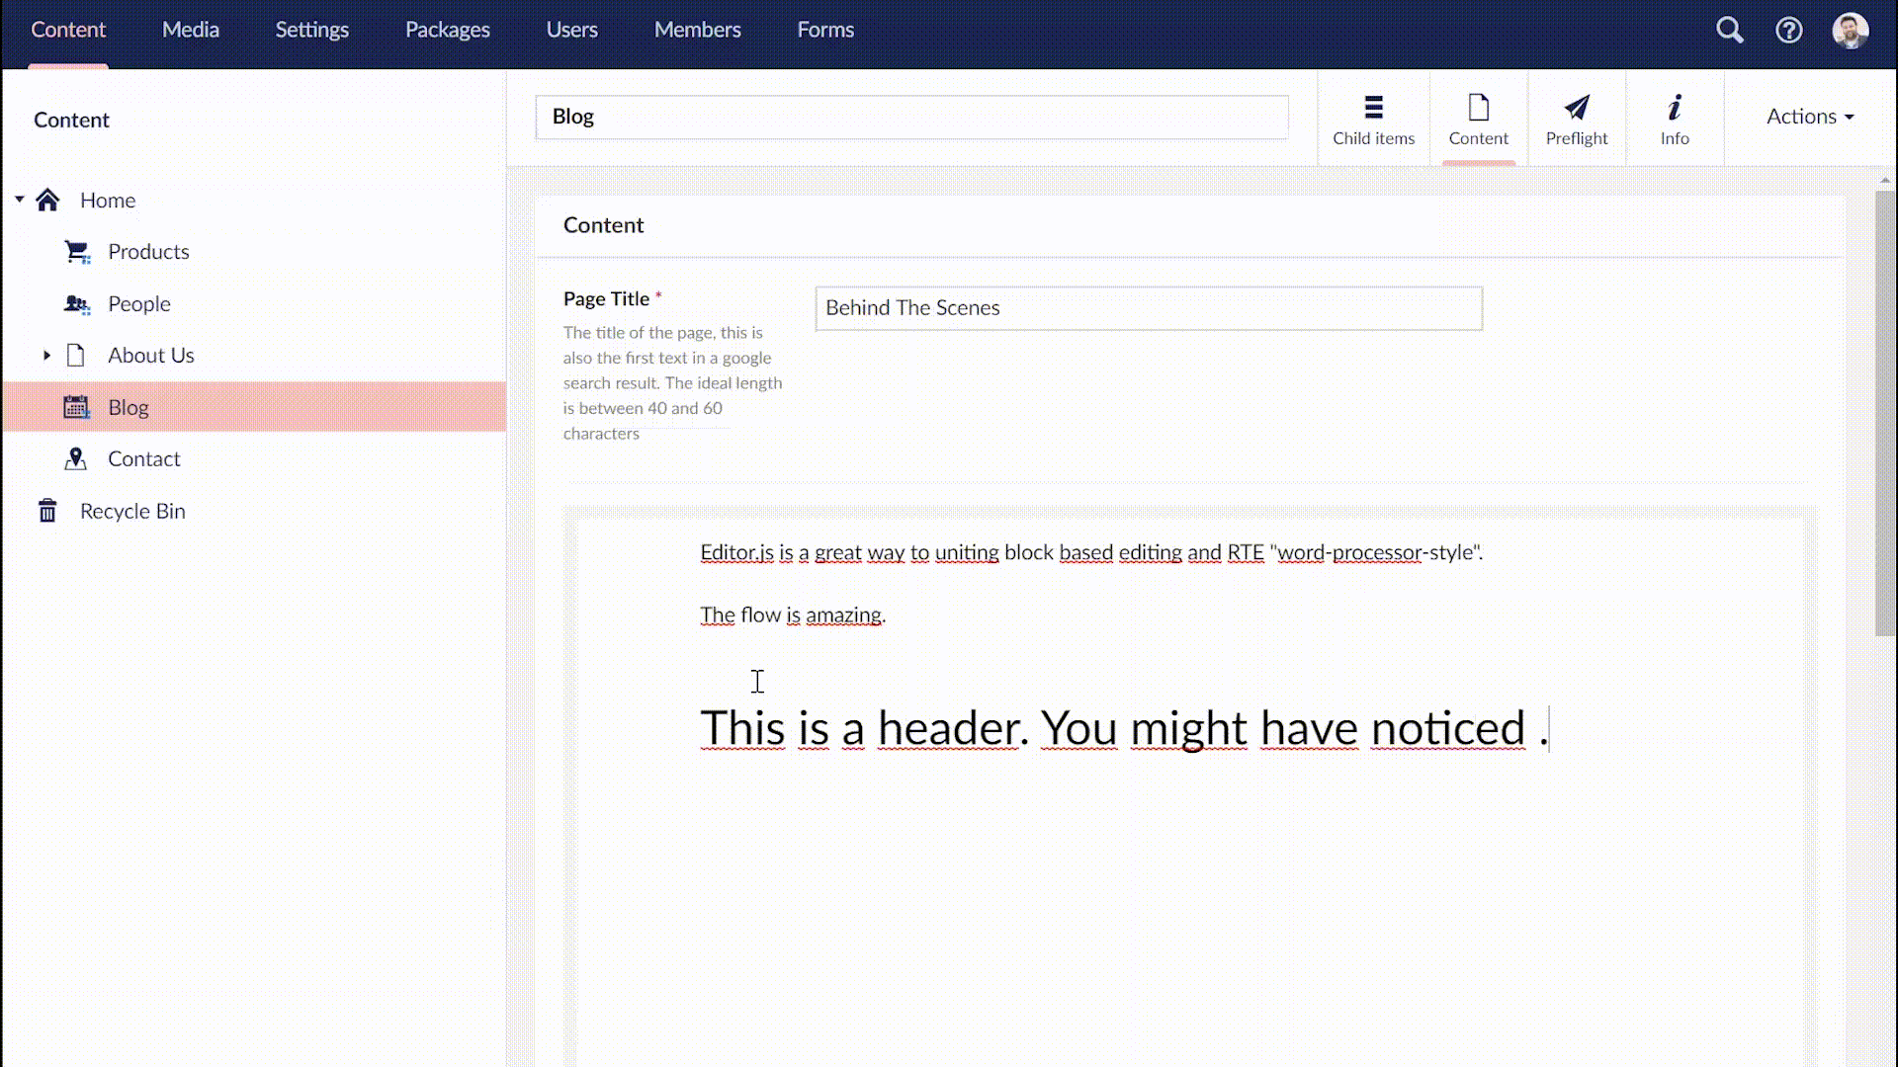Open the Info content app

point(1674,119)
